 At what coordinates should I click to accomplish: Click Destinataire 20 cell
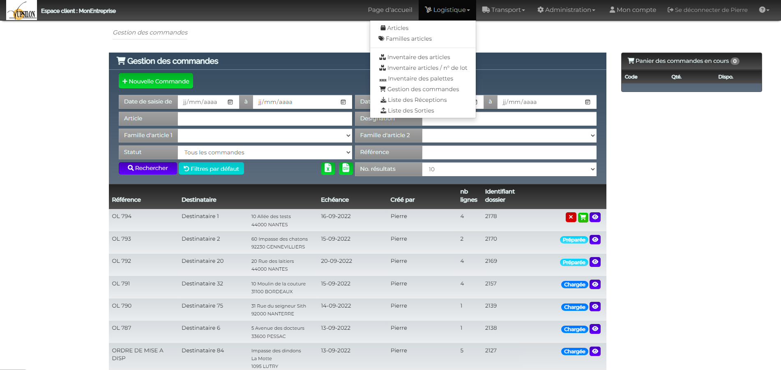coord(203,261)
